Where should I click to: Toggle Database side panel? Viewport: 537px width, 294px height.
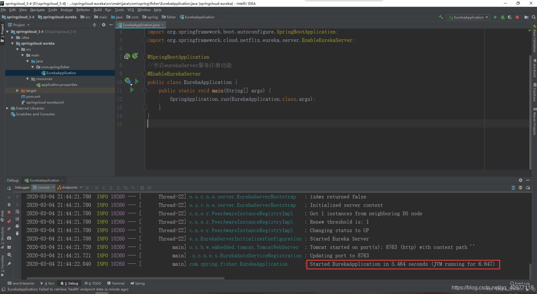coord(534,92)
